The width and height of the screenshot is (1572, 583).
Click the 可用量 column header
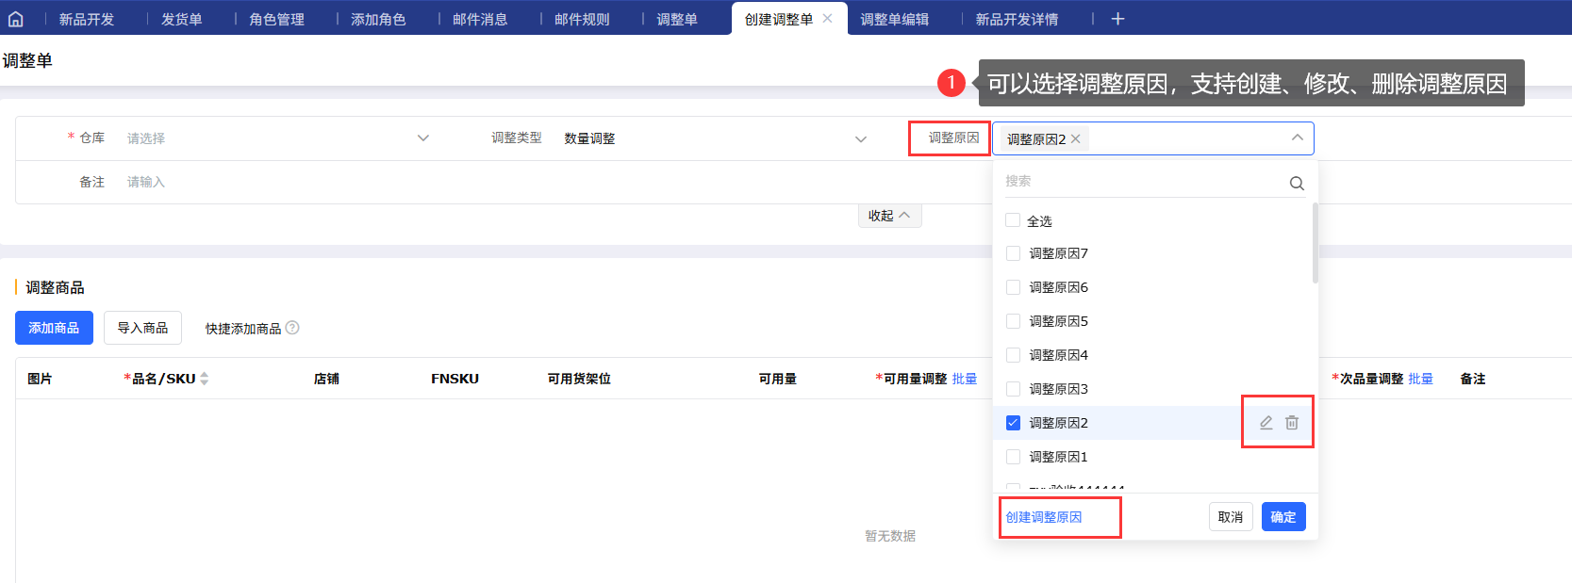click(x=778, y=379)
